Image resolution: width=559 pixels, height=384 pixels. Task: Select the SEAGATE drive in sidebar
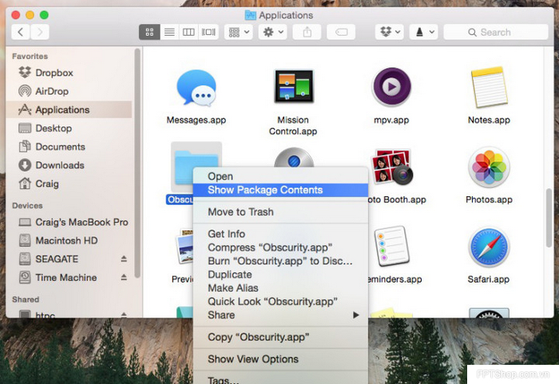[x=69, y=259]
